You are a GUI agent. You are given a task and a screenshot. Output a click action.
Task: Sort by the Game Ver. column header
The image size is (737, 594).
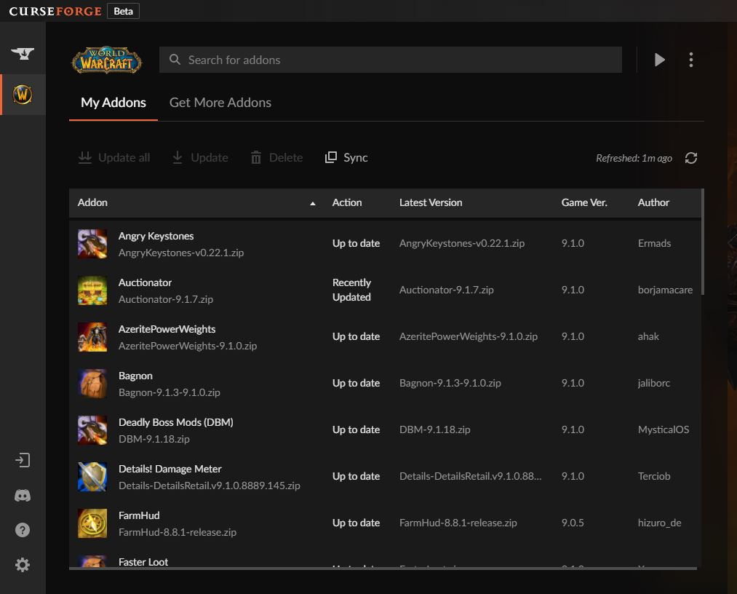(x=584, y=202)
